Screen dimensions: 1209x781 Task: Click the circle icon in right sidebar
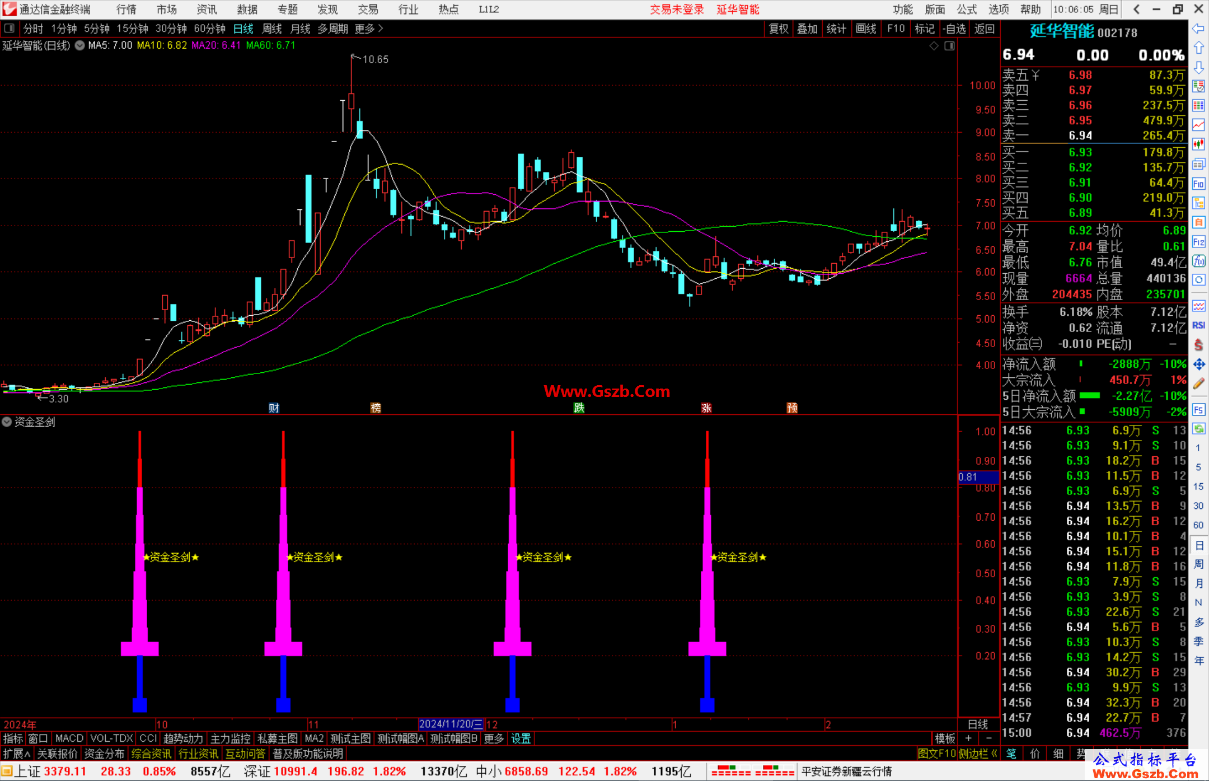click(1198, 280)
